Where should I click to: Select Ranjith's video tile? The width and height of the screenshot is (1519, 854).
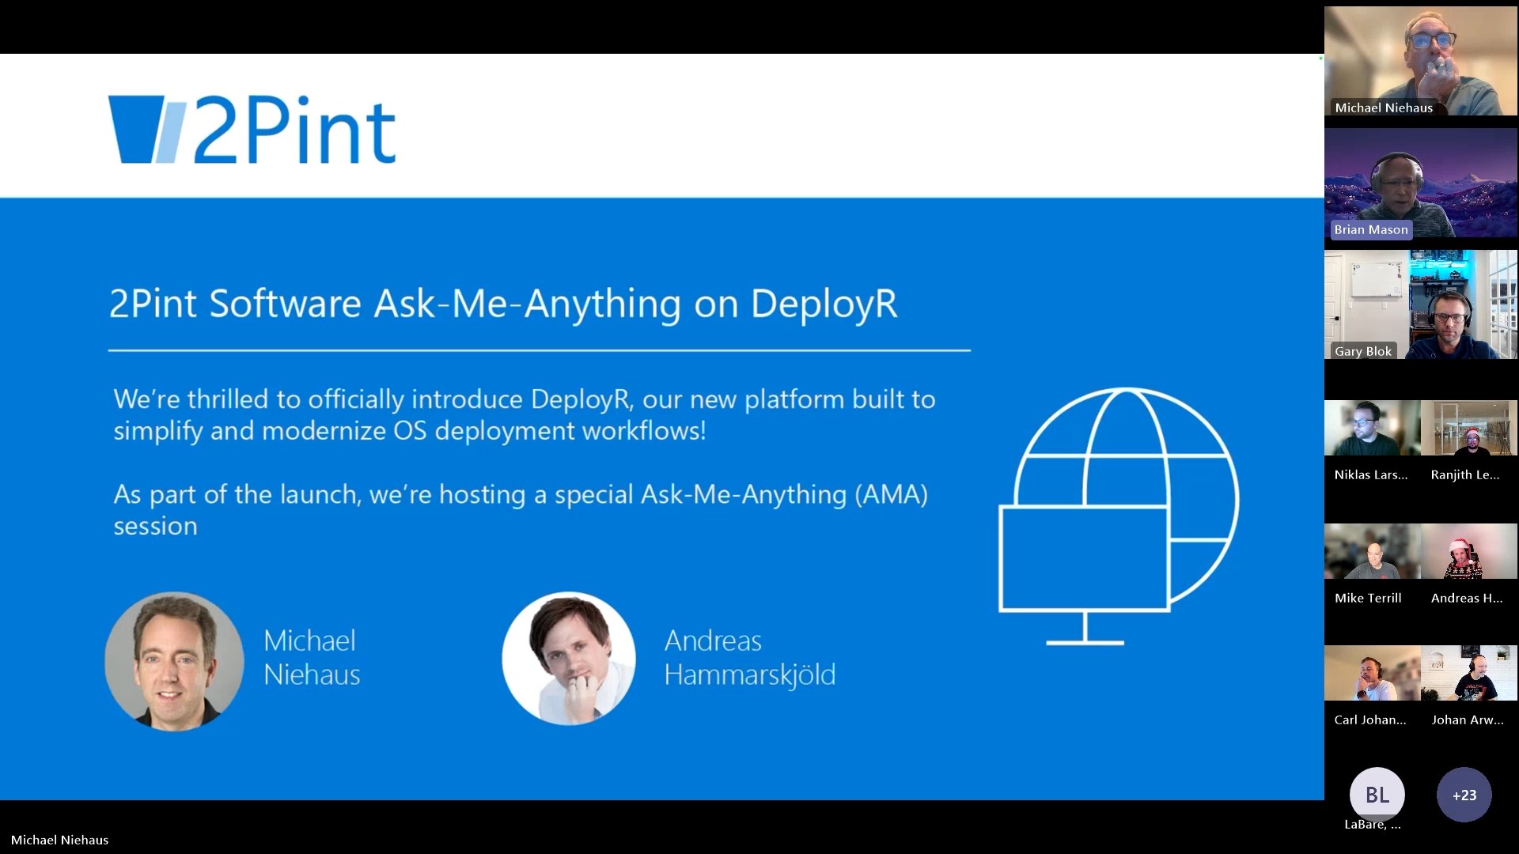point(1469,428)
